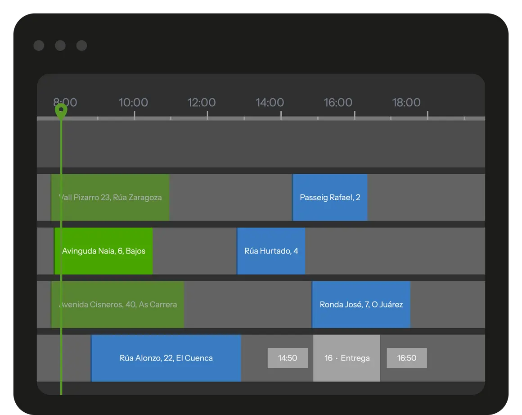The image size is (522, 415).
Task: Click the rightmost window control dot
Action: click(x=81, y=45)
